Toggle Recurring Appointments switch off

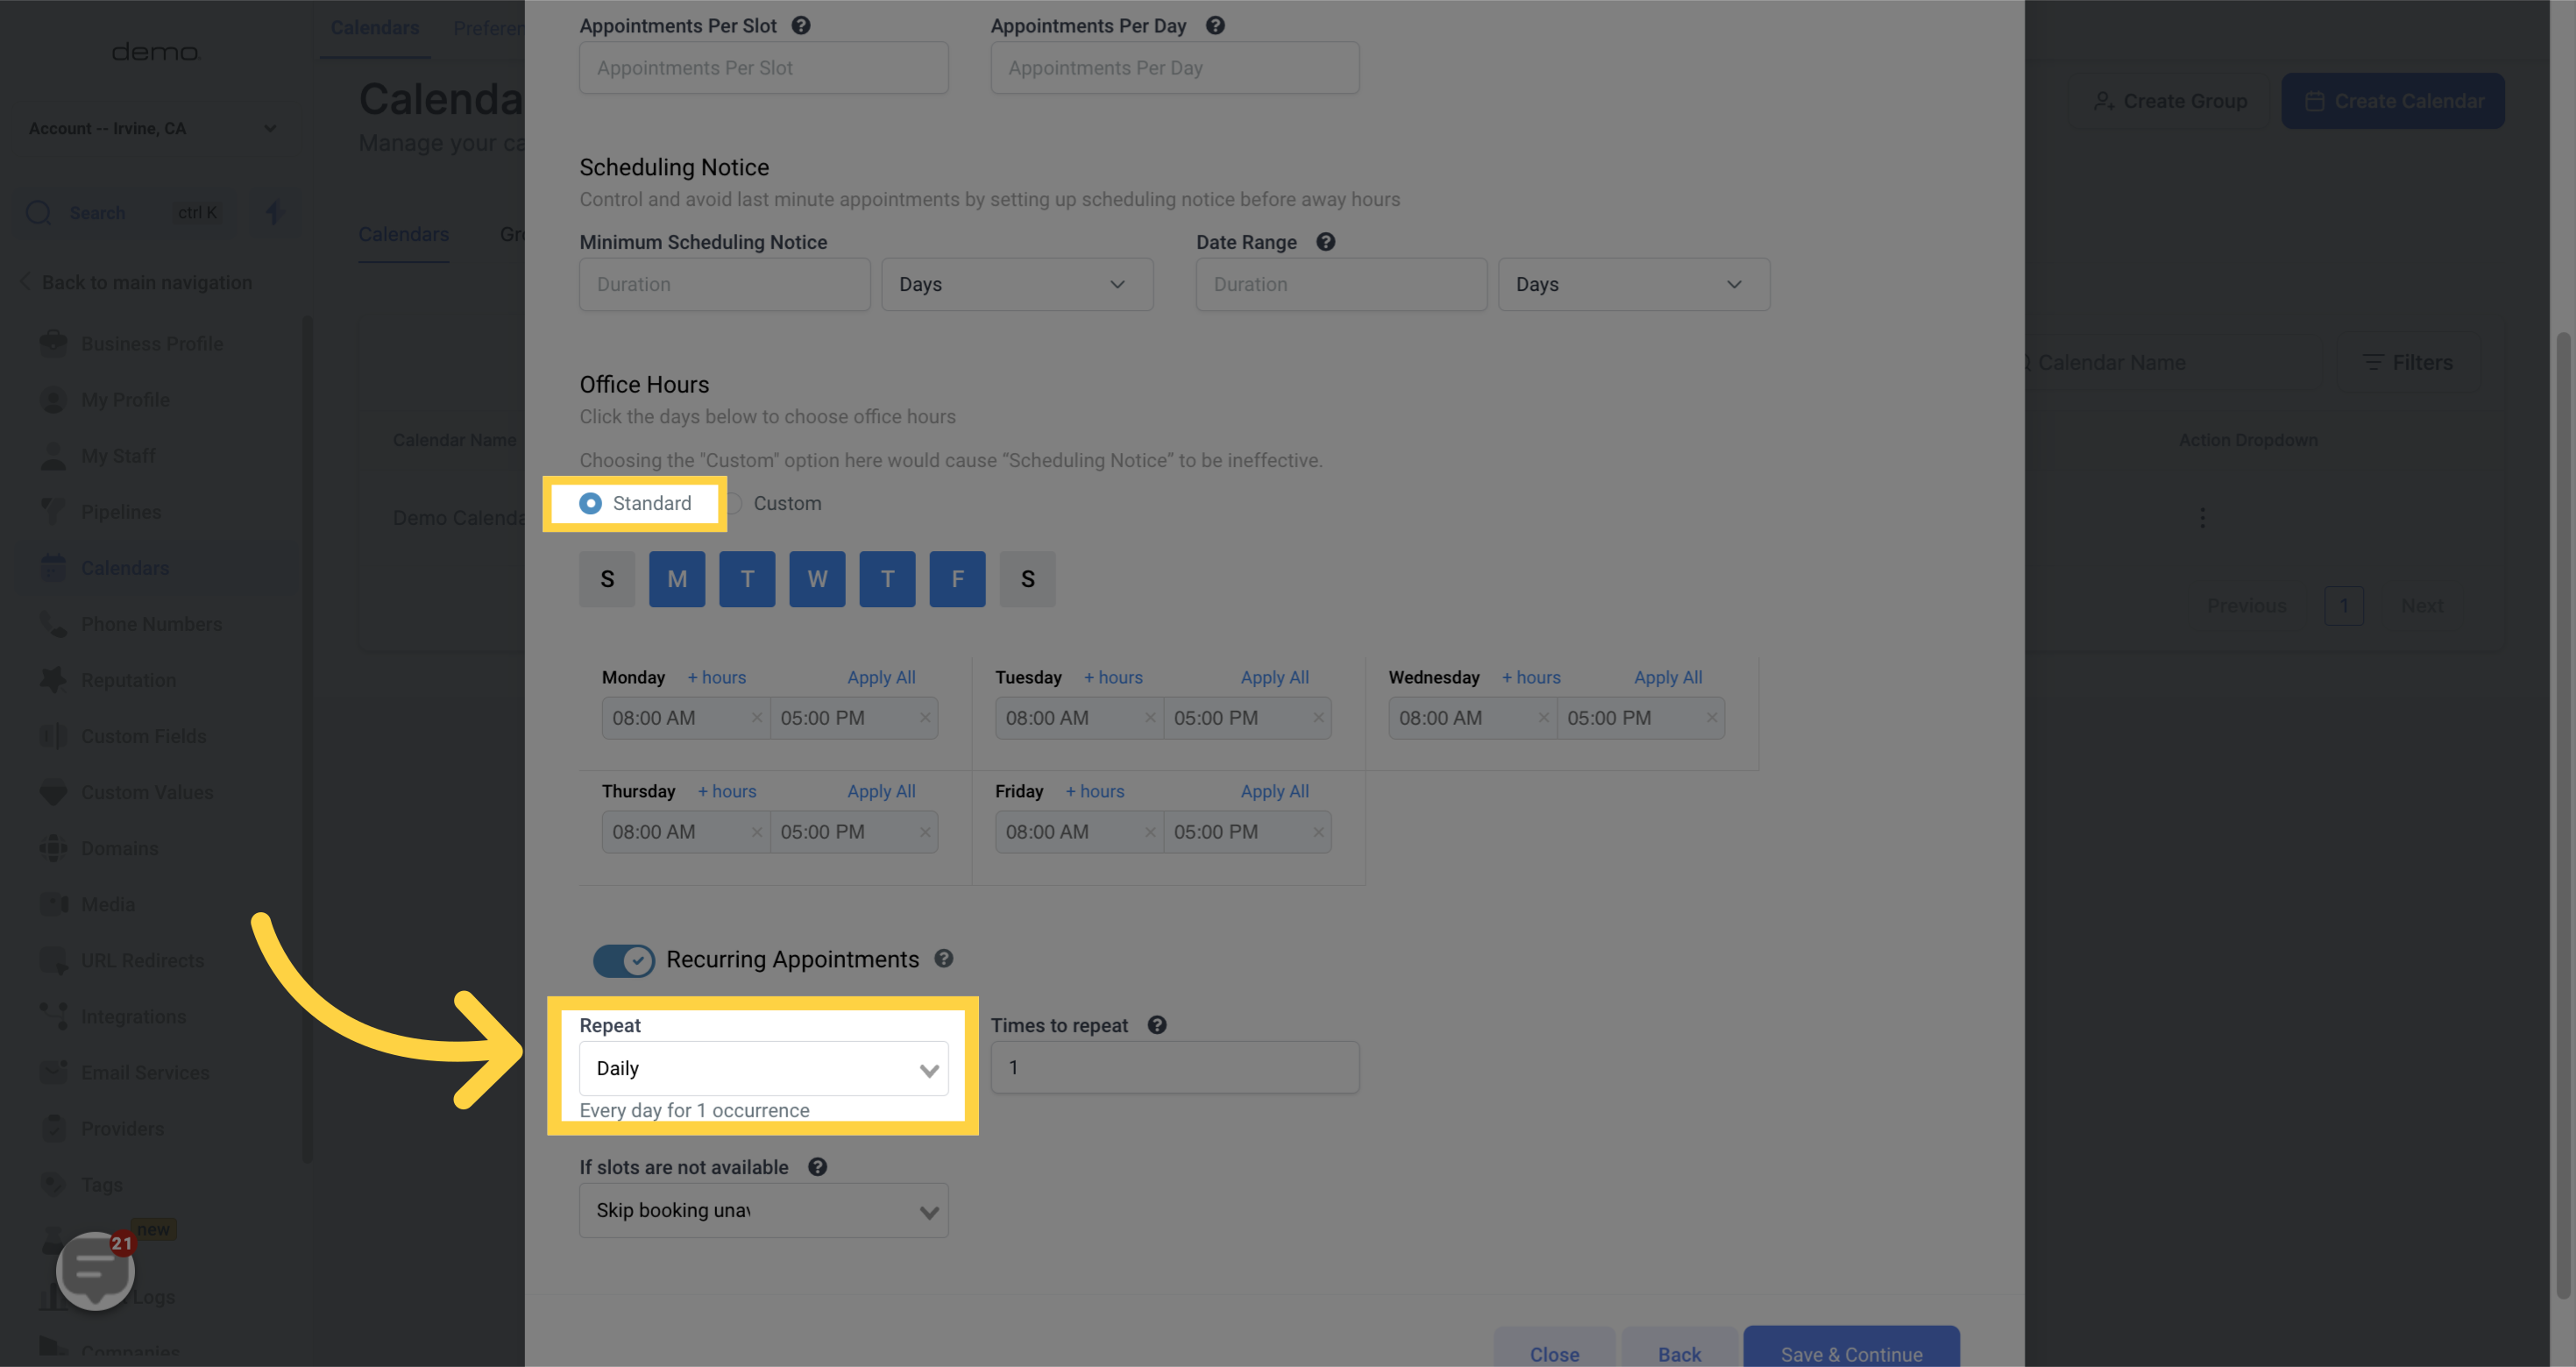point(623,961)
